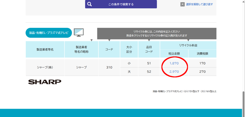This screenshot has height=117, width=245.
Task: Open the 1,870 recycling fee link
Action: coord(174,63)
